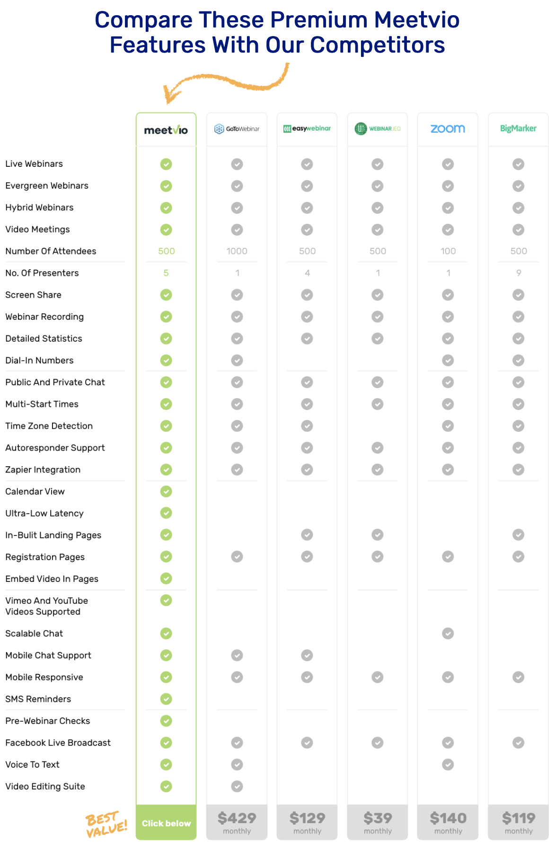Click the orange curved arrow graphic
Screen dimensions: 555x843
tap(226, 83)
